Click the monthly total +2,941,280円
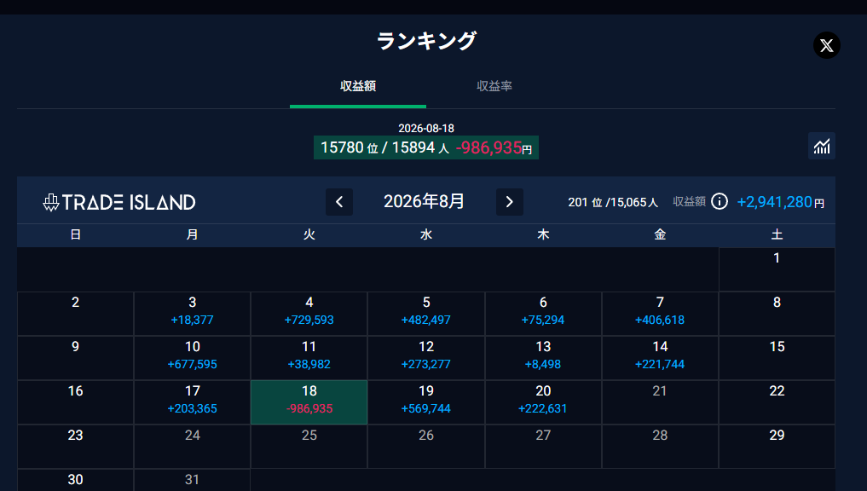The image size is (867, 491). coord(780,202)
